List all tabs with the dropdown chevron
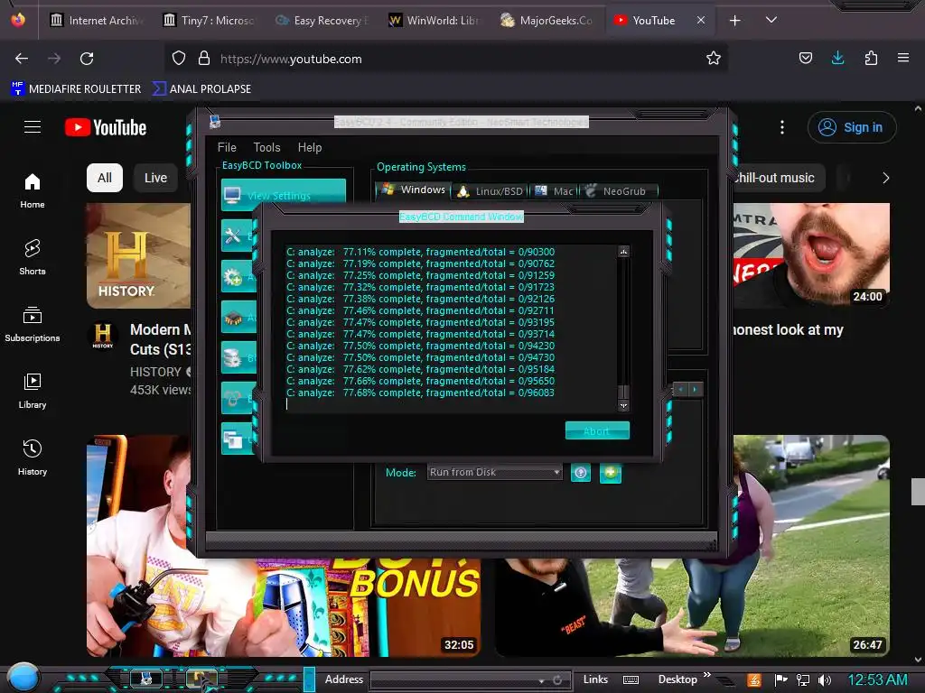The height and width of the screenshot is (693, 925). pos(771,20)
